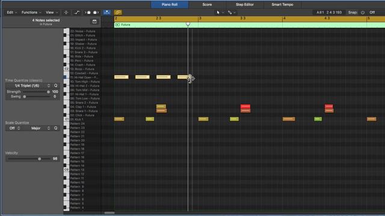Open the Functions menu
385x216 pixels.
[x=31, y=12]
